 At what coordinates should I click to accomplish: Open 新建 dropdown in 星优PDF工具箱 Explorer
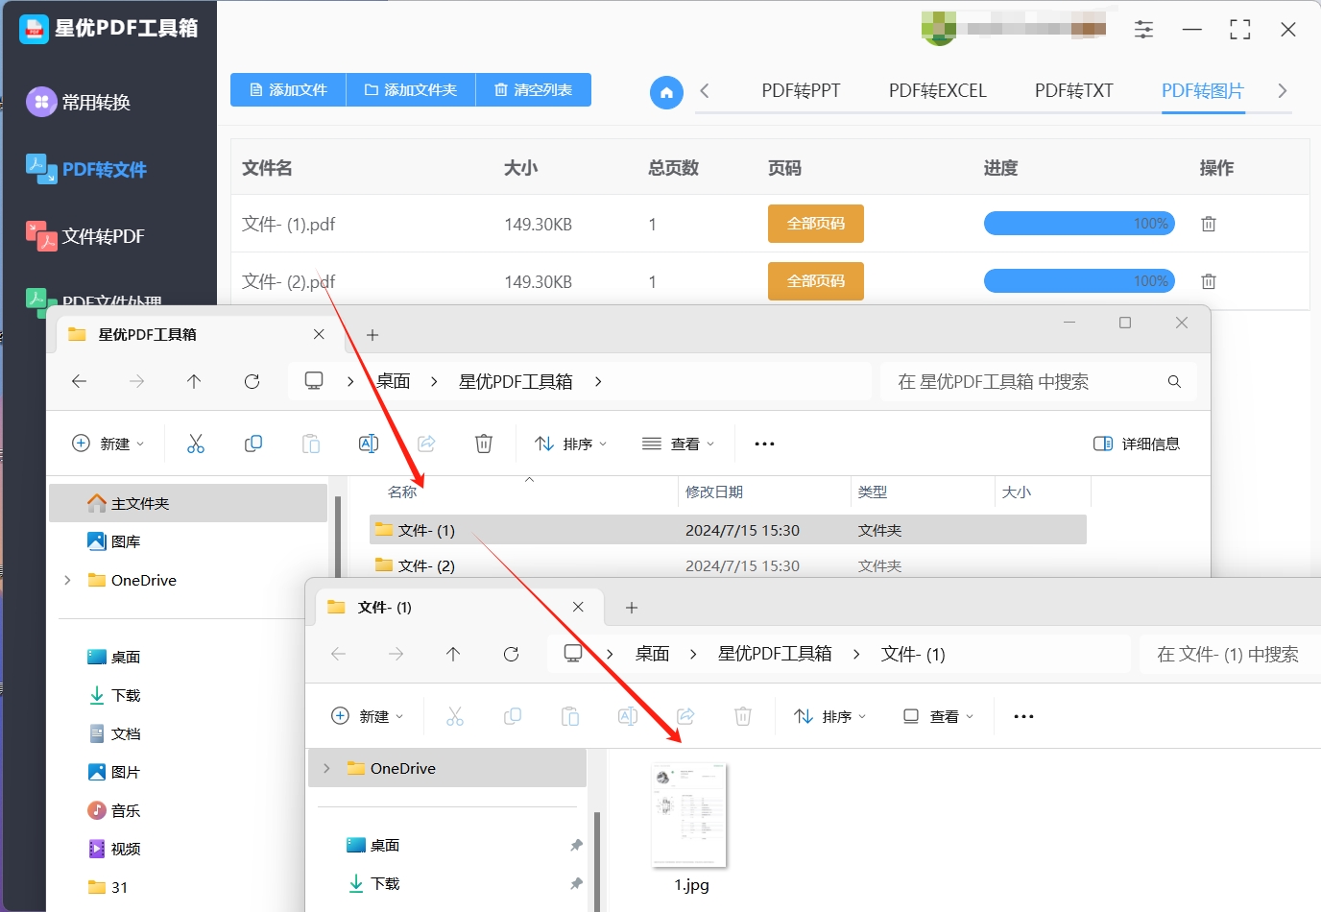(108, 444)
